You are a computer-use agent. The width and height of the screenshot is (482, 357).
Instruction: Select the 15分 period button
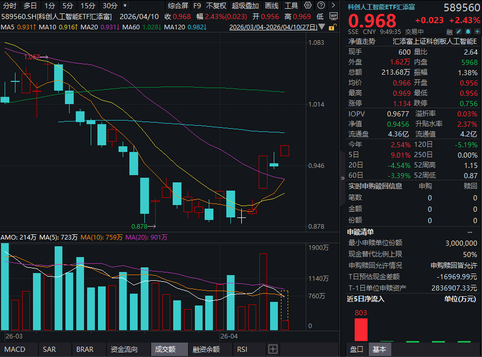tap(88, 6)
